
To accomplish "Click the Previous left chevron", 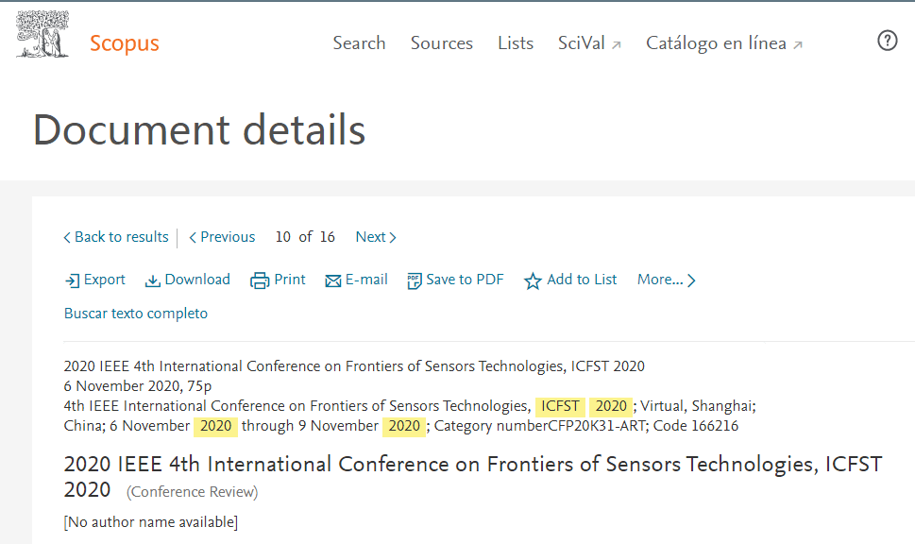I will pyautogui.click(x=193, y=238).
